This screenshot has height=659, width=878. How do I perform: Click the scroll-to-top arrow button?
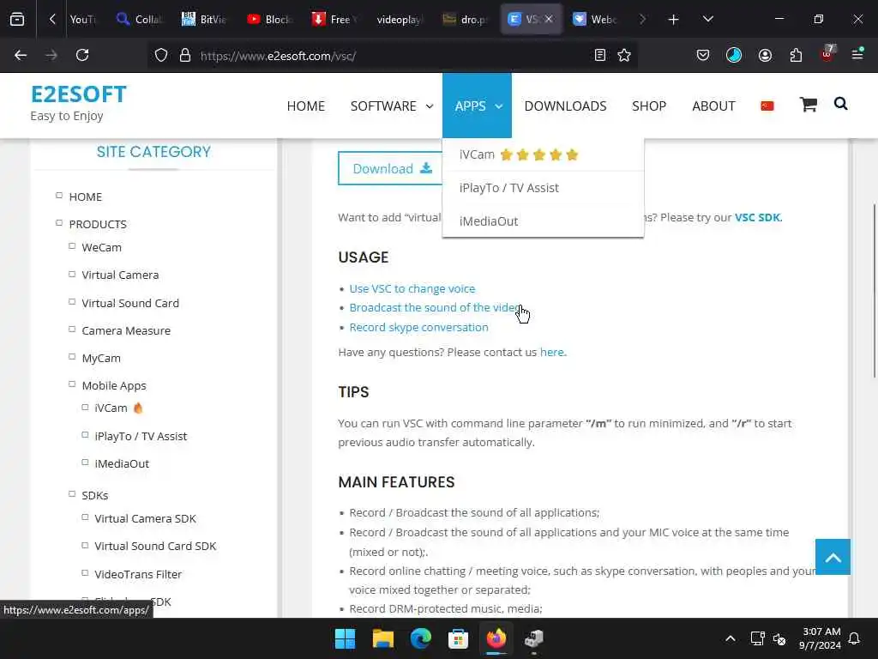click(833, 557)
